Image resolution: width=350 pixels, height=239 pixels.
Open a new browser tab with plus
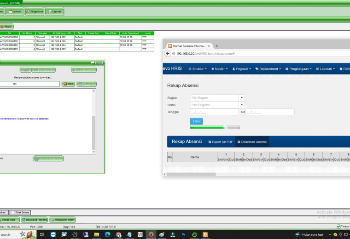(217, 46)
